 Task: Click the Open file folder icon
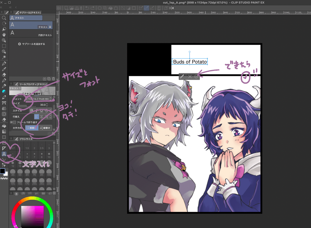coord(72,8)
